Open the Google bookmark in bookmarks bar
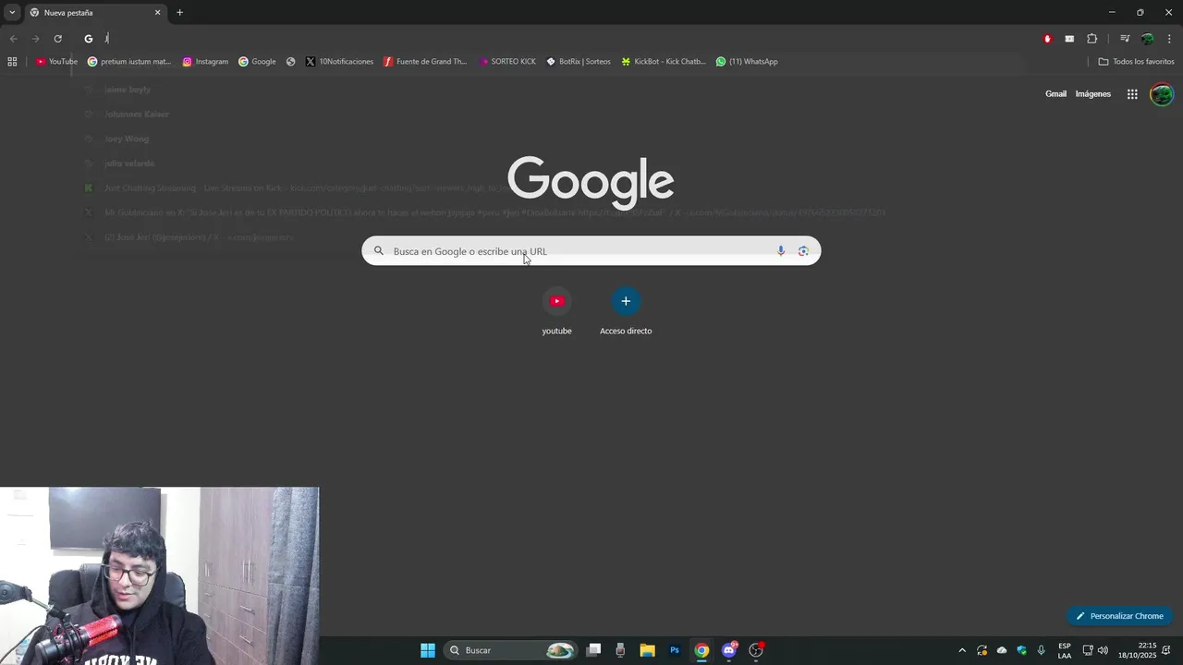 pos(257,62)
